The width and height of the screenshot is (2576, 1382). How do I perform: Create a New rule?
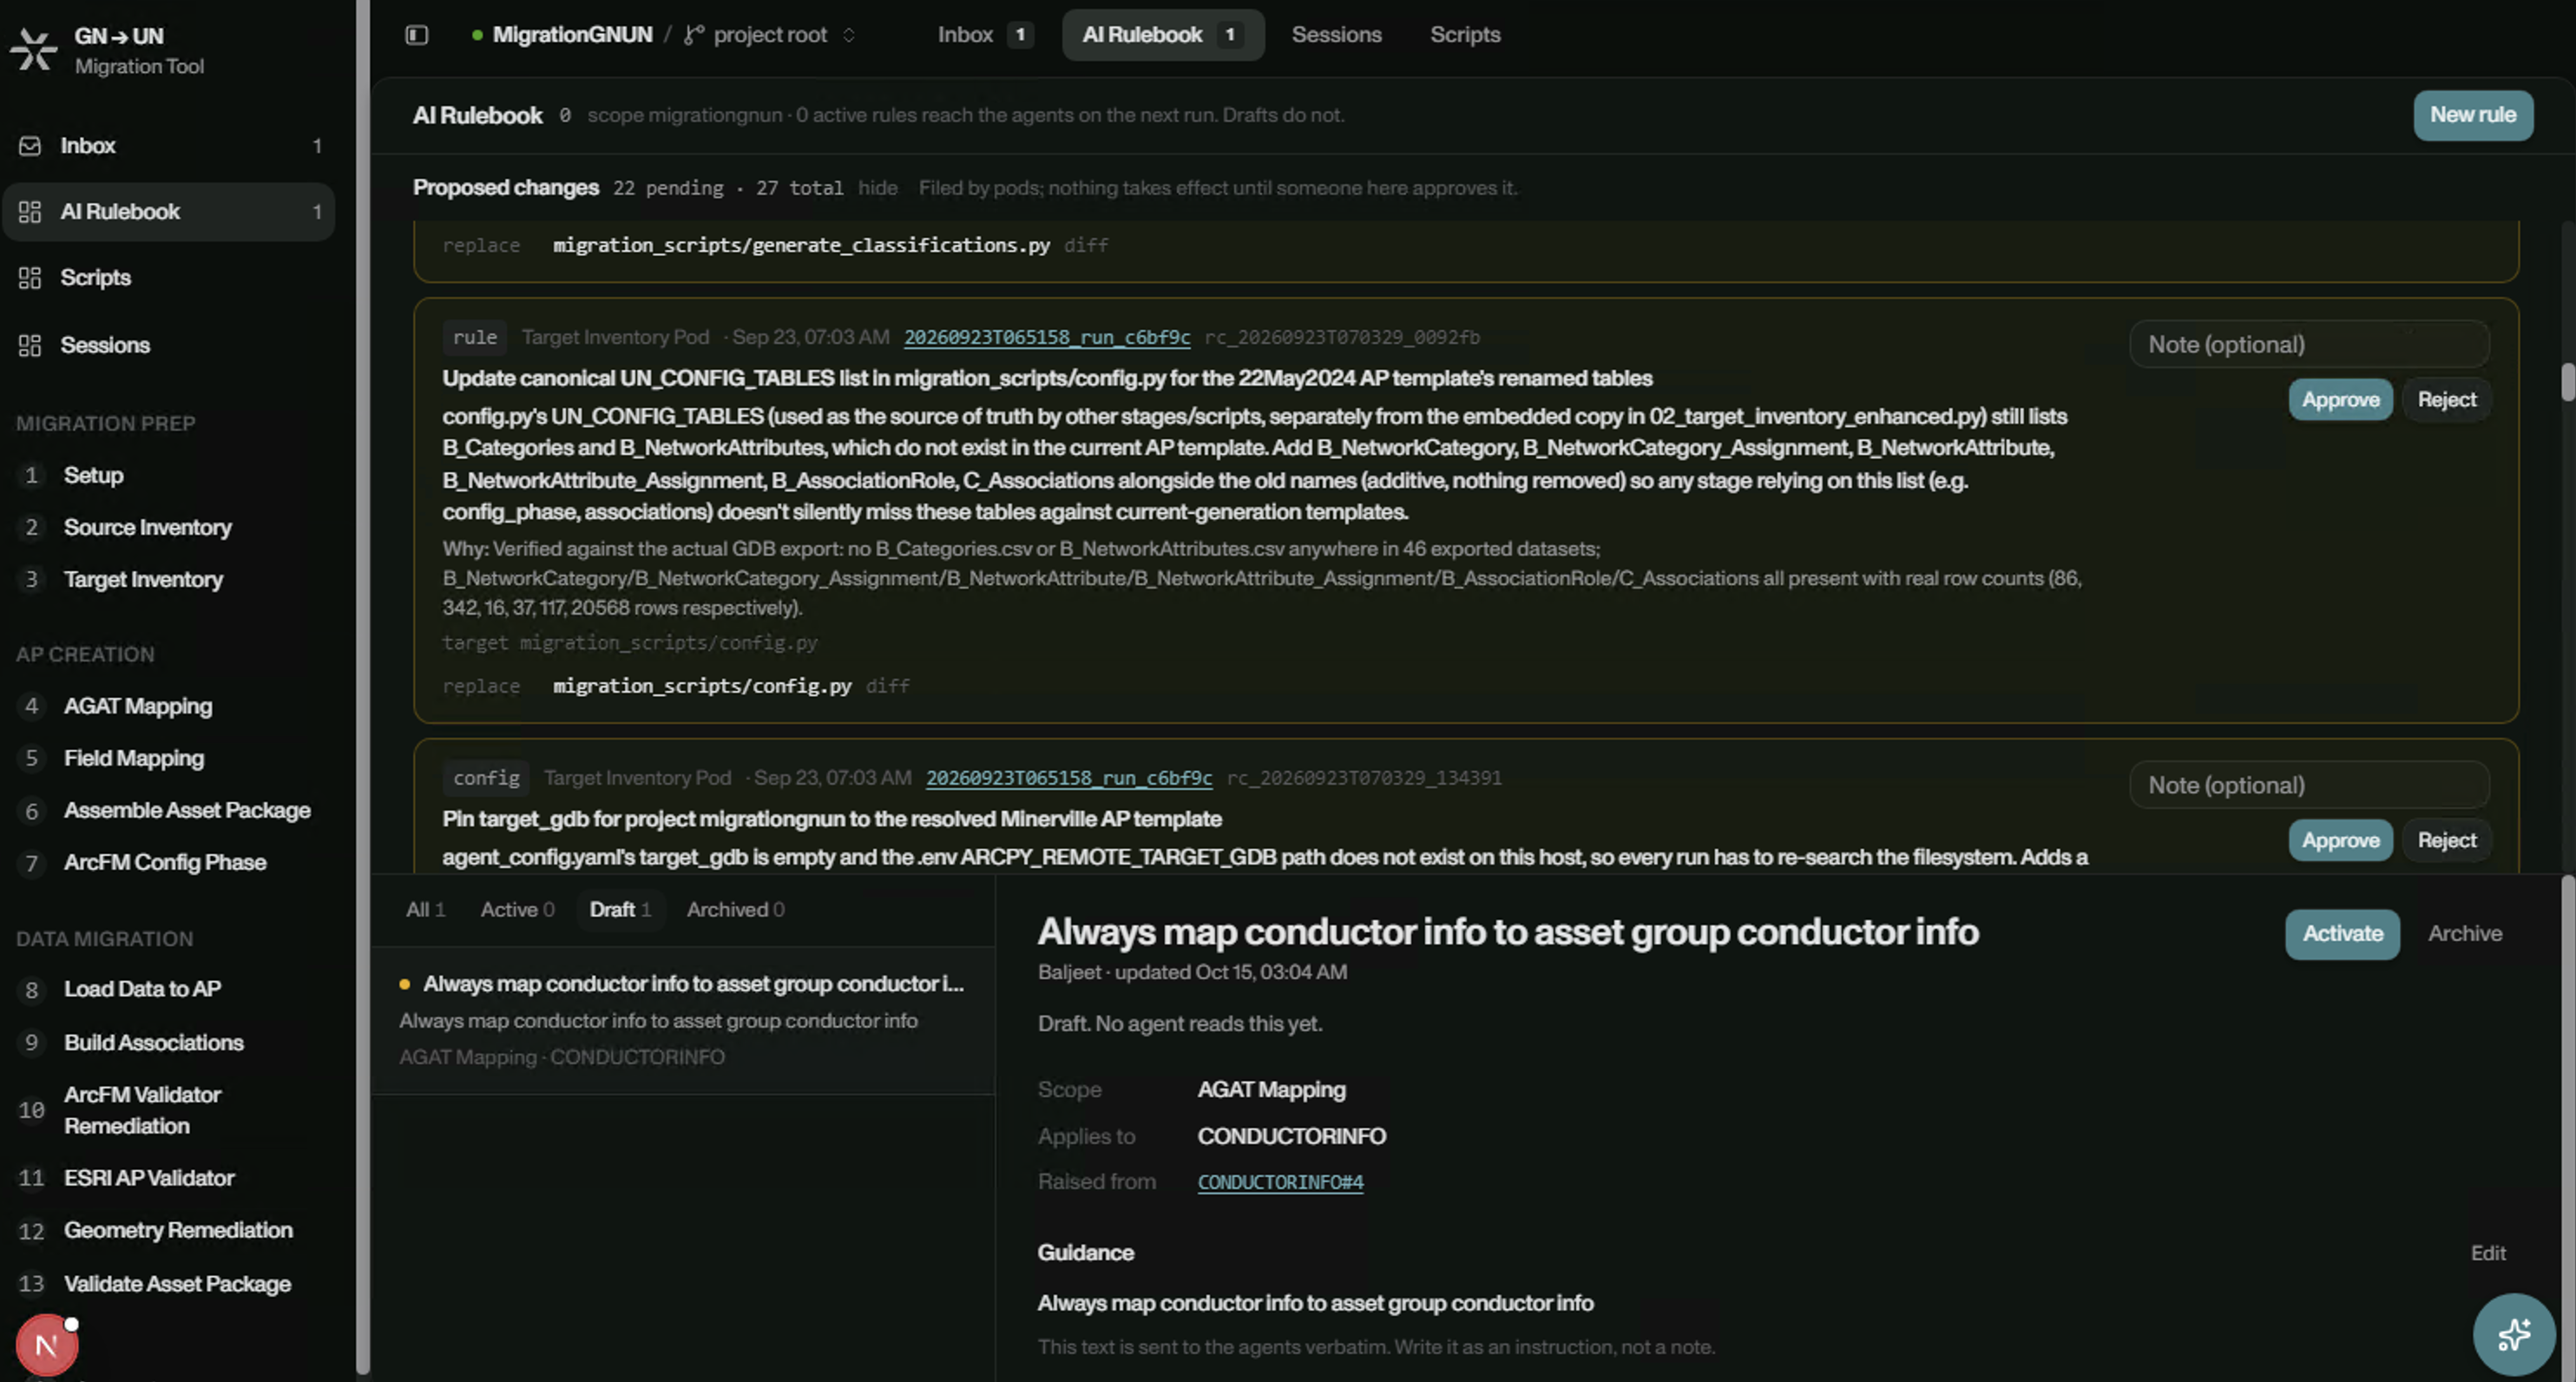click(2473, 115)
